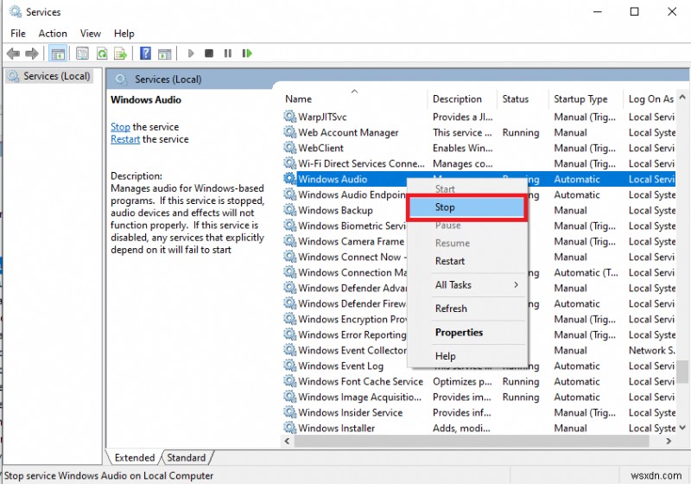Image resolution: width=691 pixels, height=484 pixels.
Task: Click the vertical scrollbar thumb
Action: point(682,372)
